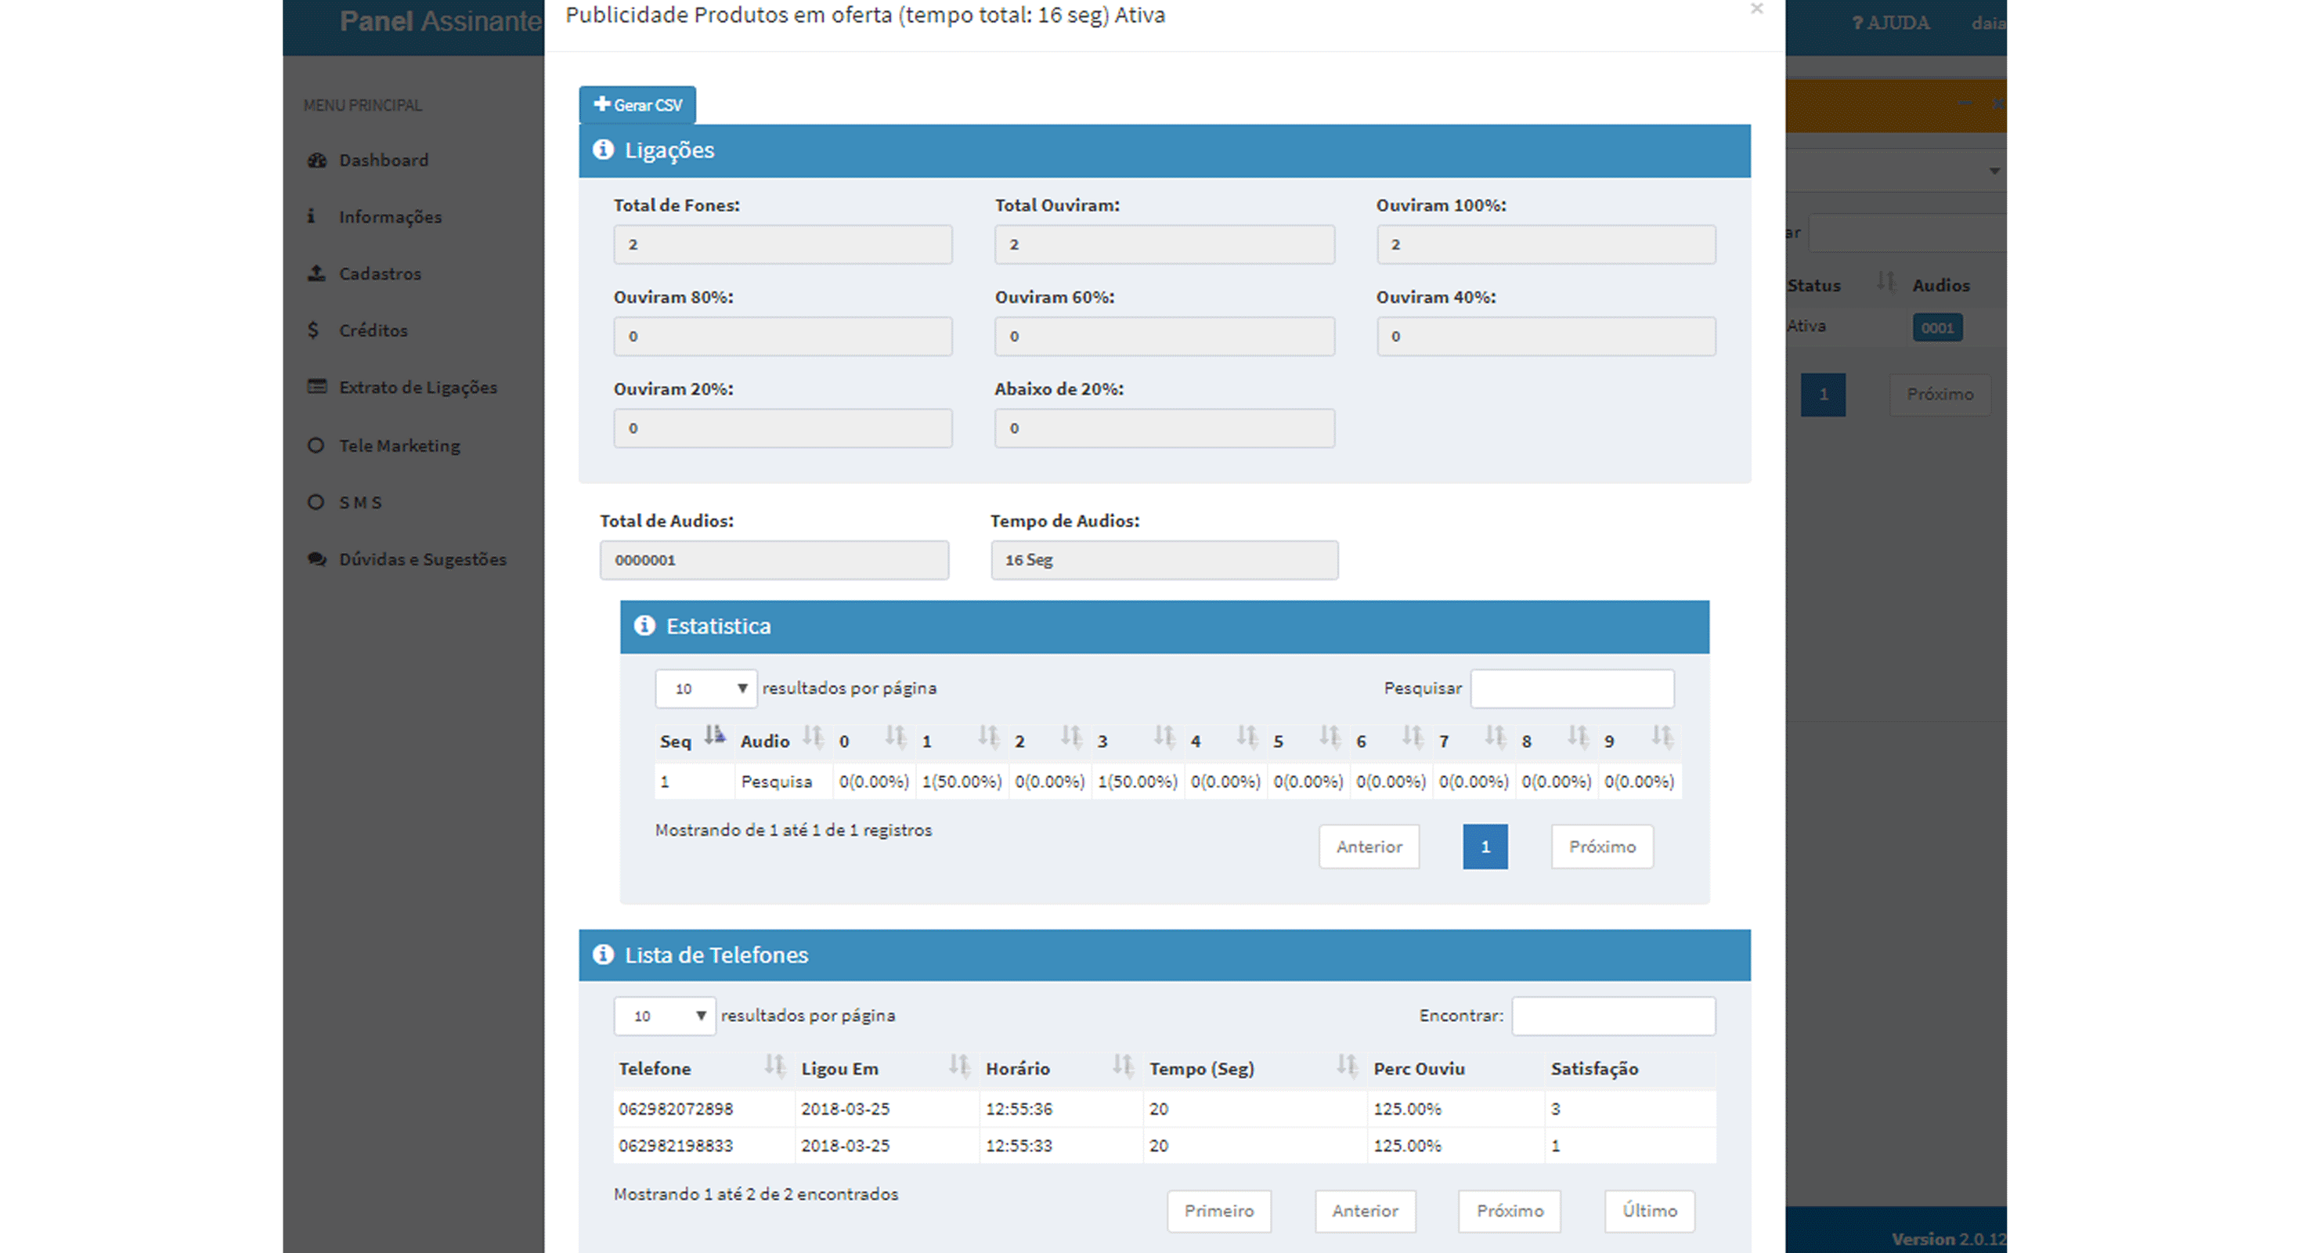Click the Lista de Telefones info icon
The height and width of the screenshot is (1253, 2313).
click(602, 954)
